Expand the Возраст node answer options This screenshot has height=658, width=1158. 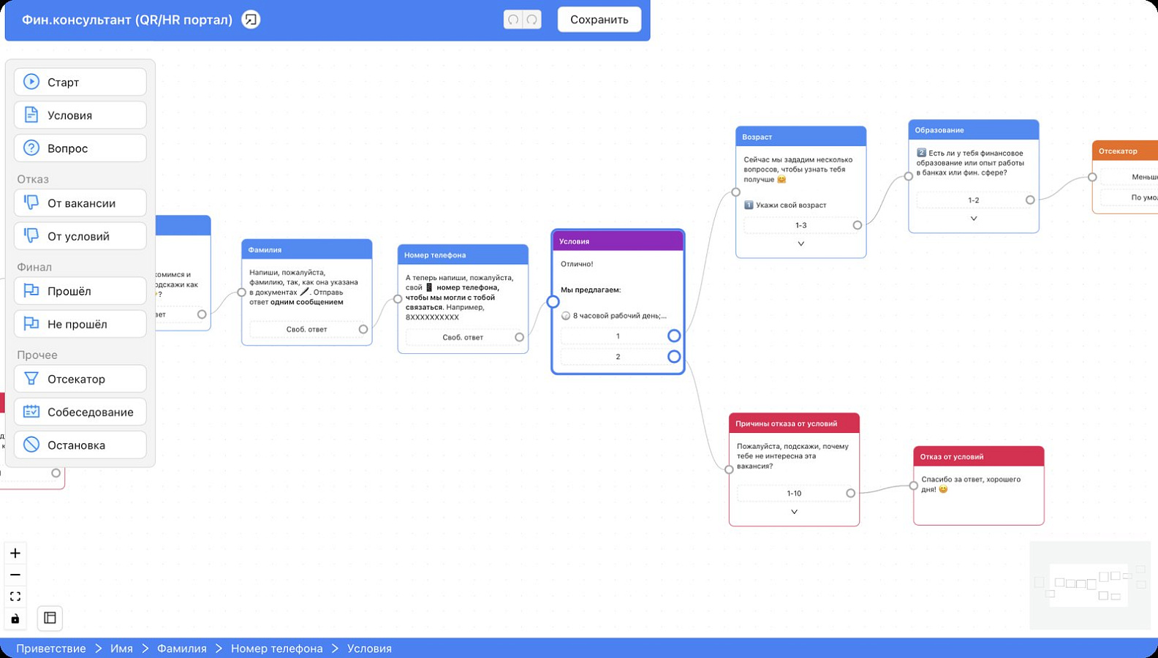click(801, 243)
